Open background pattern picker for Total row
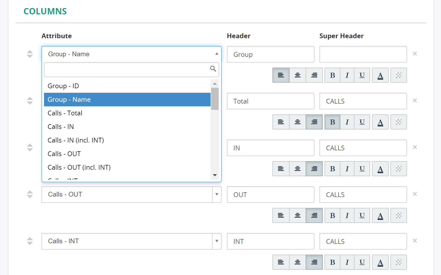441x275 pixels. pos(399,122)
